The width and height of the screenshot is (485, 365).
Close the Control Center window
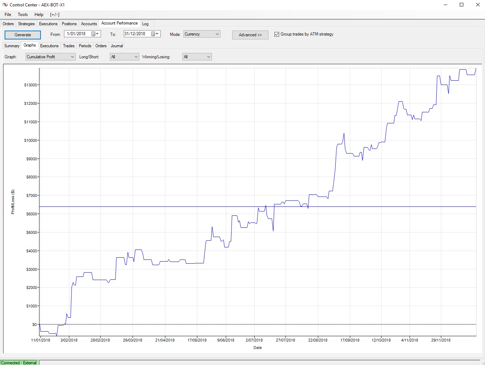pyautogui.click(x=478, y=5)
